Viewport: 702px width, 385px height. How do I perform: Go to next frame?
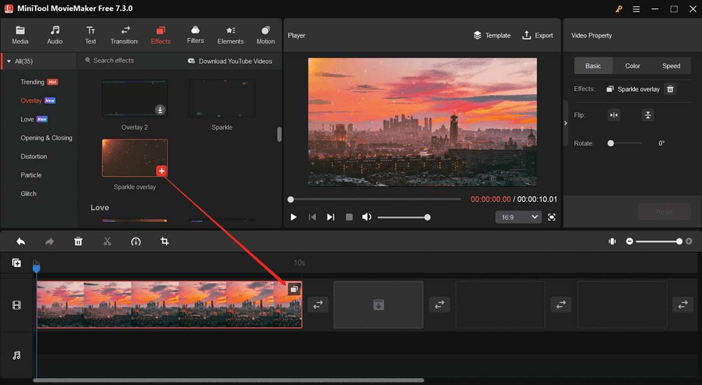pyautogui.click(x=330, y=217)
